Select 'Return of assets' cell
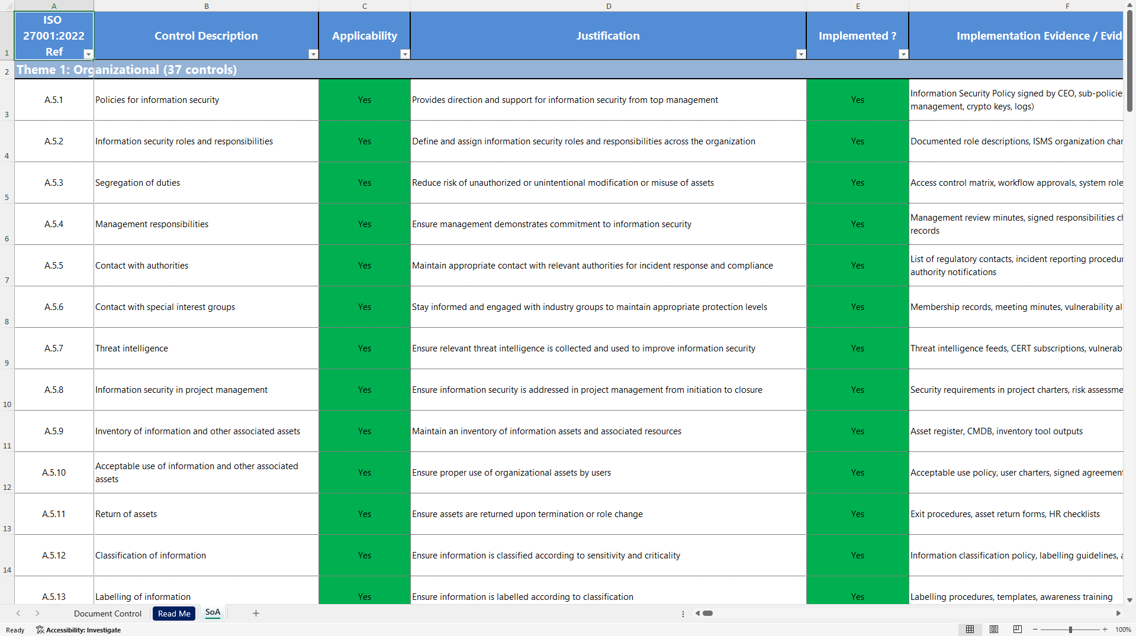Image resolution: width=1136 pixels, height=636 pixels. [x=206, y=514]
